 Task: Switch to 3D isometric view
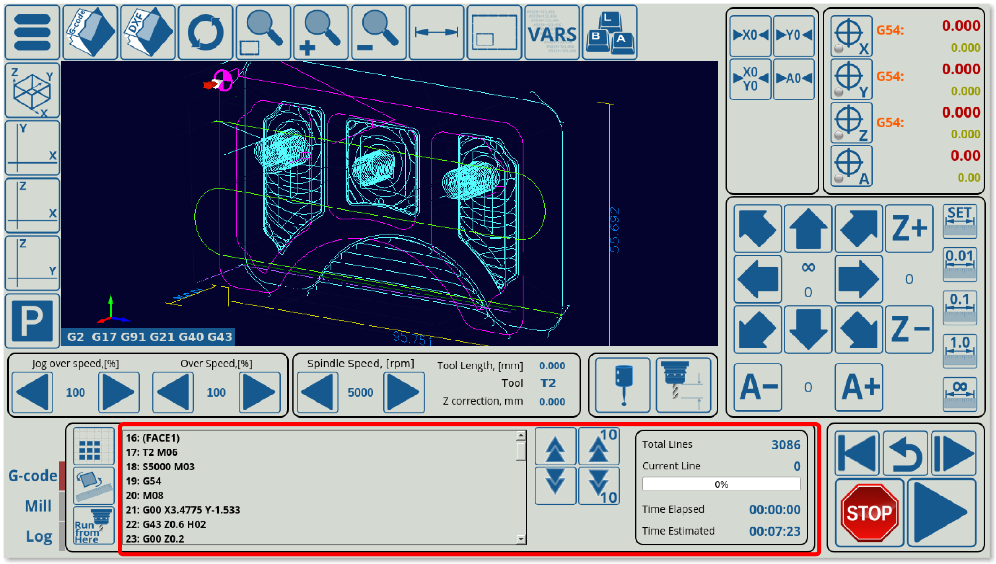(33, 91)
